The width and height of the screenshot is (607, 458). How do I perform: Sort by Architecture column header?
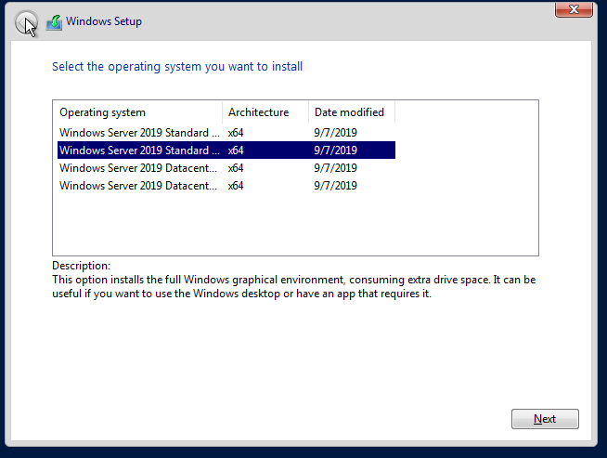[x=265, y=112]
